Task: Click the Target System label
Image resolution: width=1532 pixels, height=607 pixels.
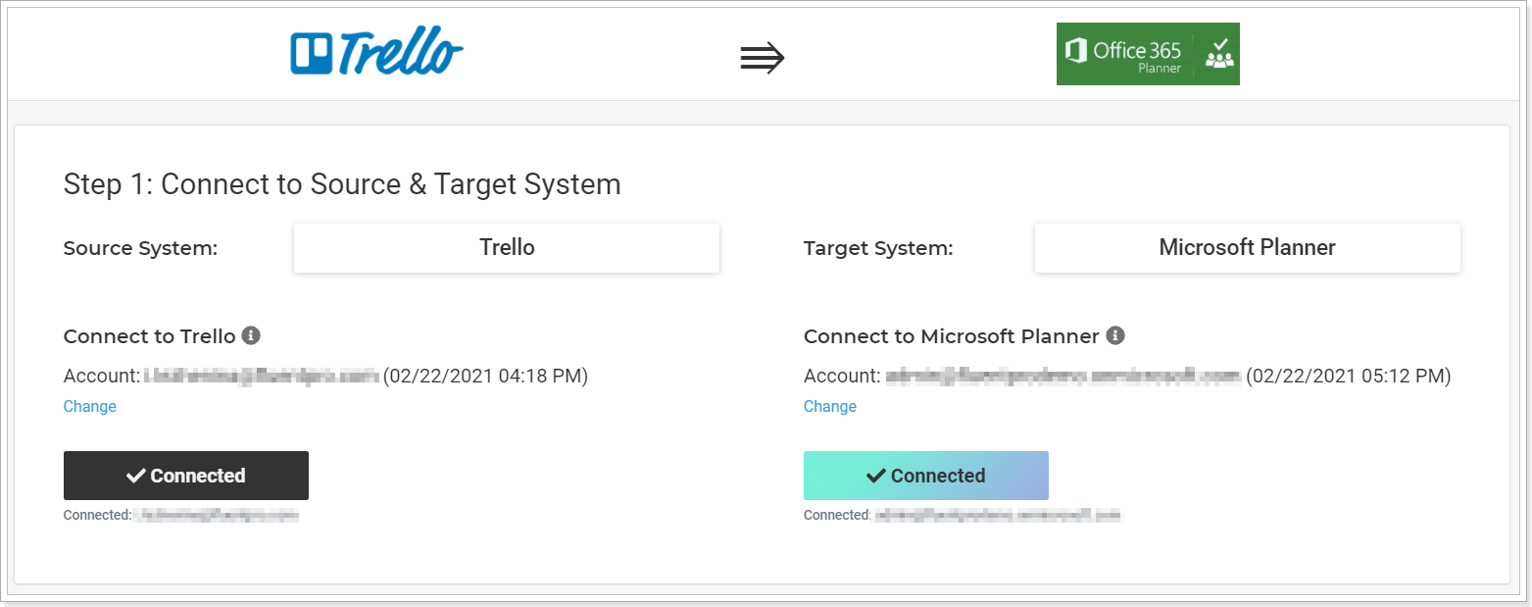Action: click(878, 248)
